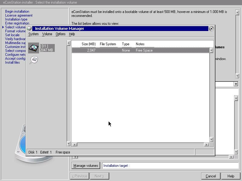Click partition list scroll up arrow

[211, 50]
